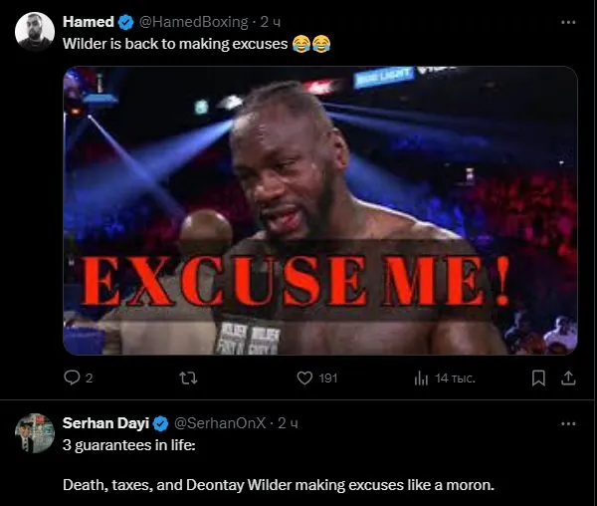Click Hamed's verified badge
This screenshot has height=506, width=597.
pos(126,21)
